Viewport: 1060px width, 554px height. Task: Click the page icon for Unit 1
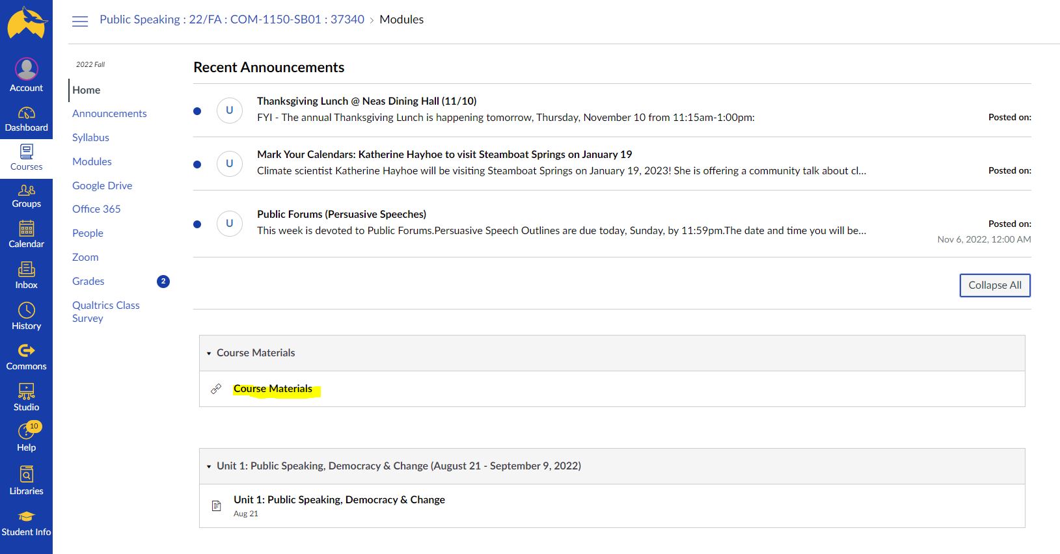pos(217,506)
